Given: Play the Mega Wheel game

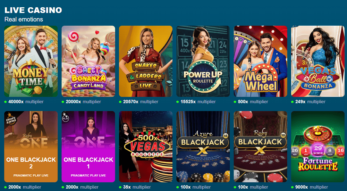Looking at the screenshot, I should point(261,61).
